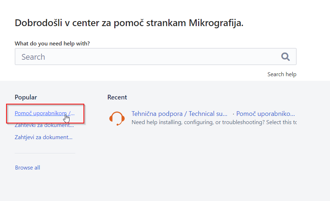Click the orange headset support icon

coord(117,118)
